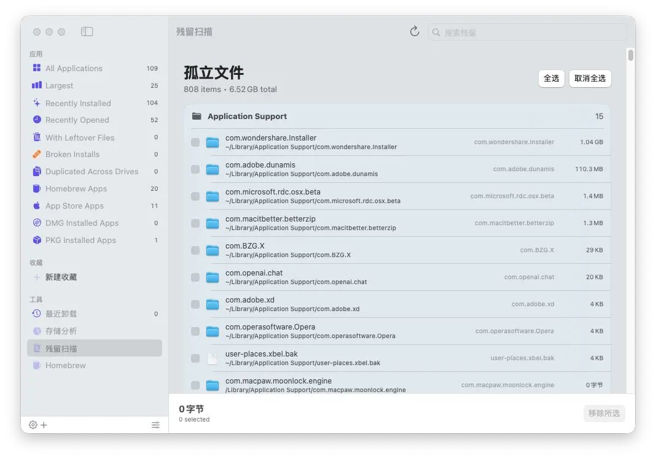Click 新建收藏 in the sidebar
Image resolution: width=656 pixels, height=459 pixels.
61,277
